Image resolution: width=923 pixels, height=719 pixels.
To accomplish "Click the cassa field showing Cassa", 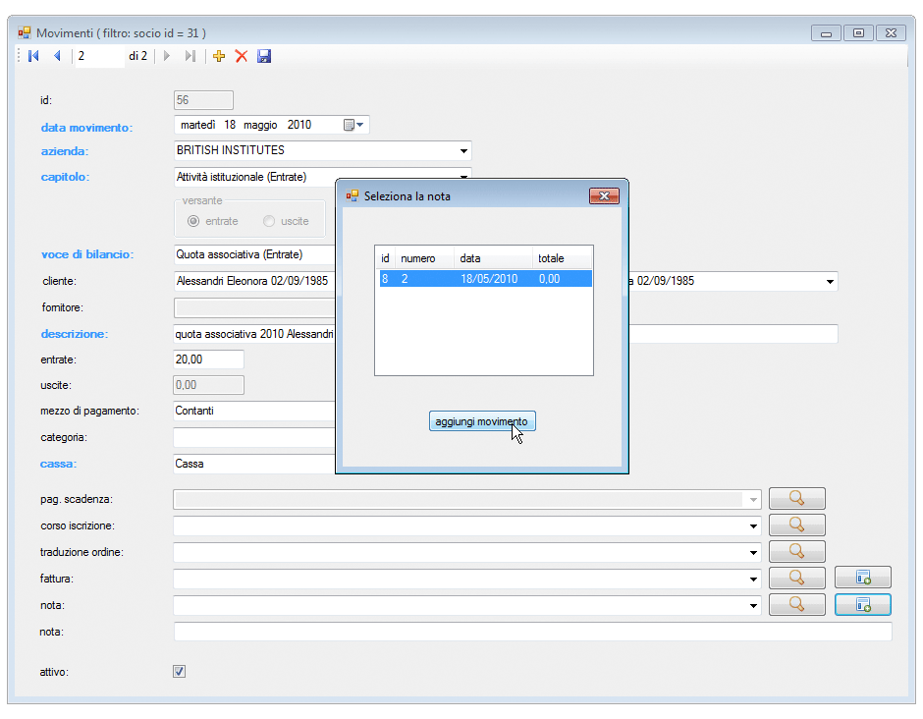I will pos(254,464).
